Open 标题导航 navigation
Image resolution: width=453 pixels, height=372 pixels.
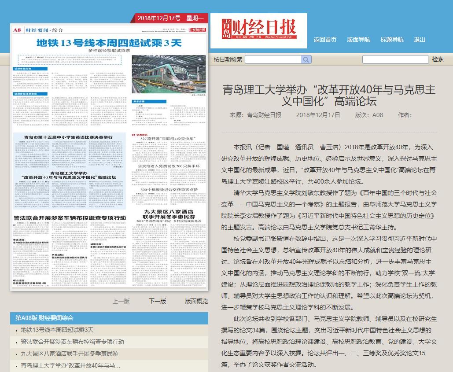(x=392, y=40)
